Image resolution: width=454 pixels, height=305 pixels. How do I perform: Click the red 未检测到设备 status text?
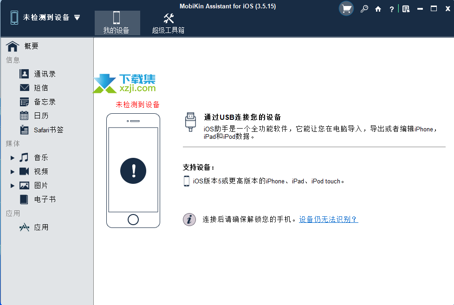click(137, 104)
